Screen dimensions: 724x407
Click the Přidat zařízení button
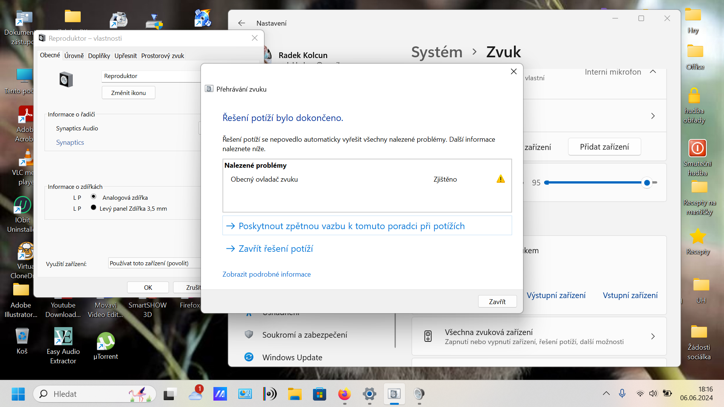(604, 147)
